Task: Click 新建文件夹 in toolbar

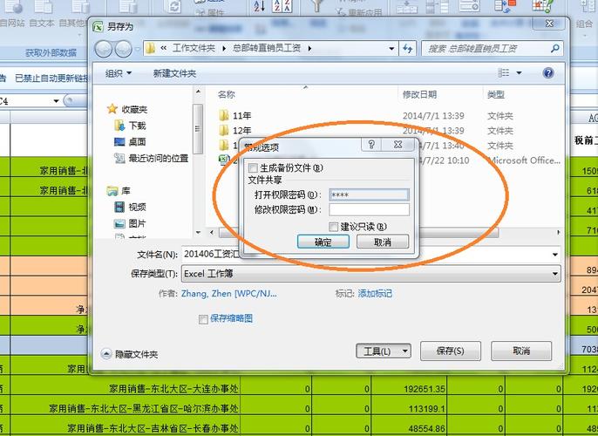Action: [174, 73]
